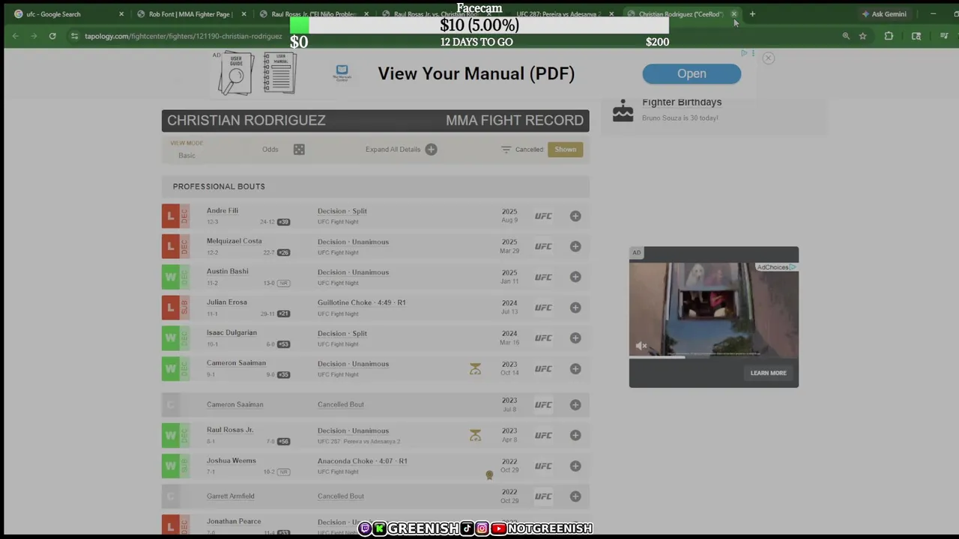The image size is (959, 539).
Task: Click the Fighter Birthdays heading
Action: click(682, 103)
